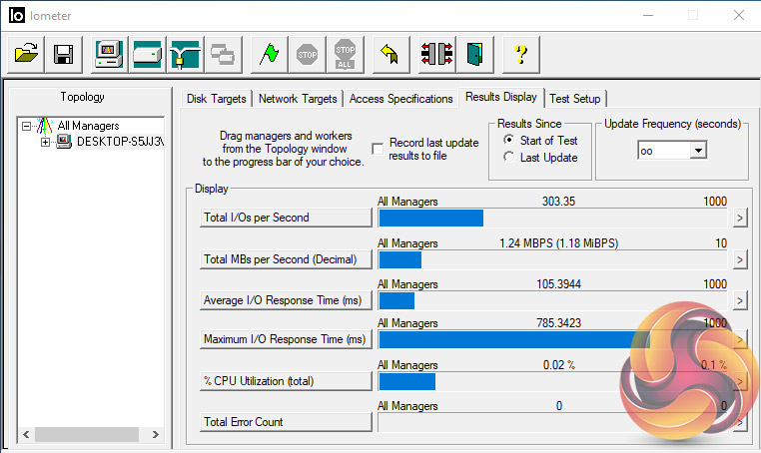
Task: Click the Start New Disk Worker icon
Action: [x=147, y=54]
